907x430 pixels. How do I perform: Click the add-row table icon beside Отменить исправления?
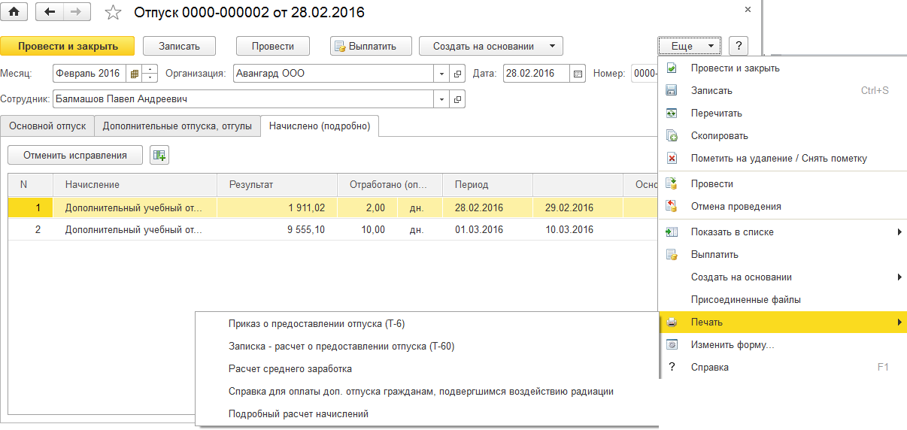tap(159, 156)
